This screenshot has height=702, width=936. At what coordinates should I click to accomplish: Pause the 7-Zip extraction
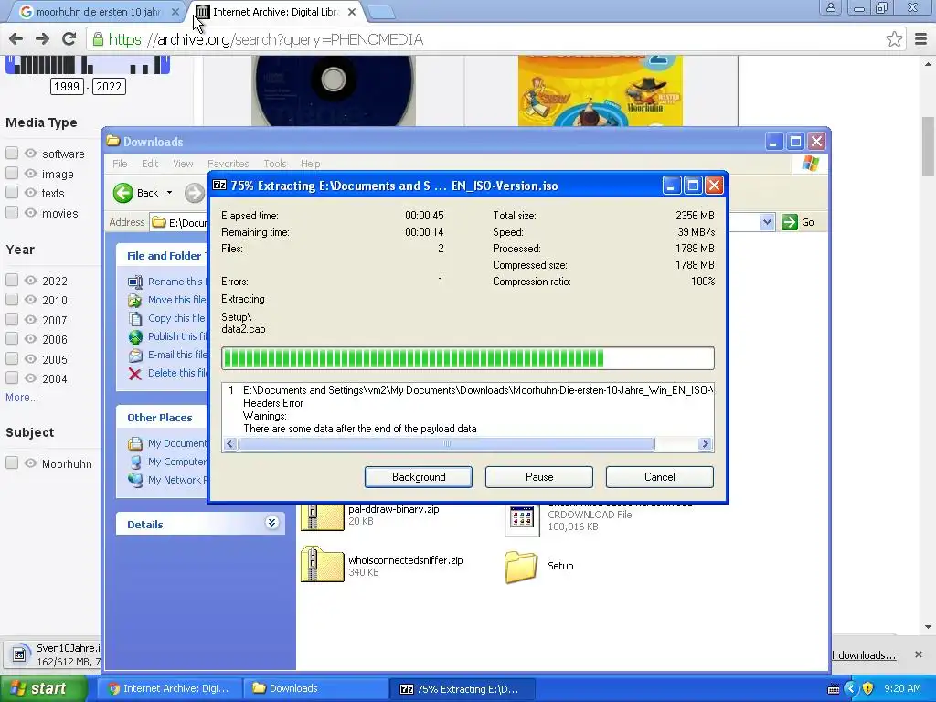539,477
